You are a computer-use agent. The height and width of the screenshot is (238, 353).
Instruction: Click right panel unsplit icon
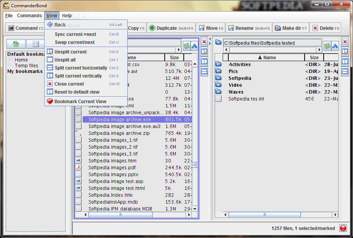click(345, 52)
